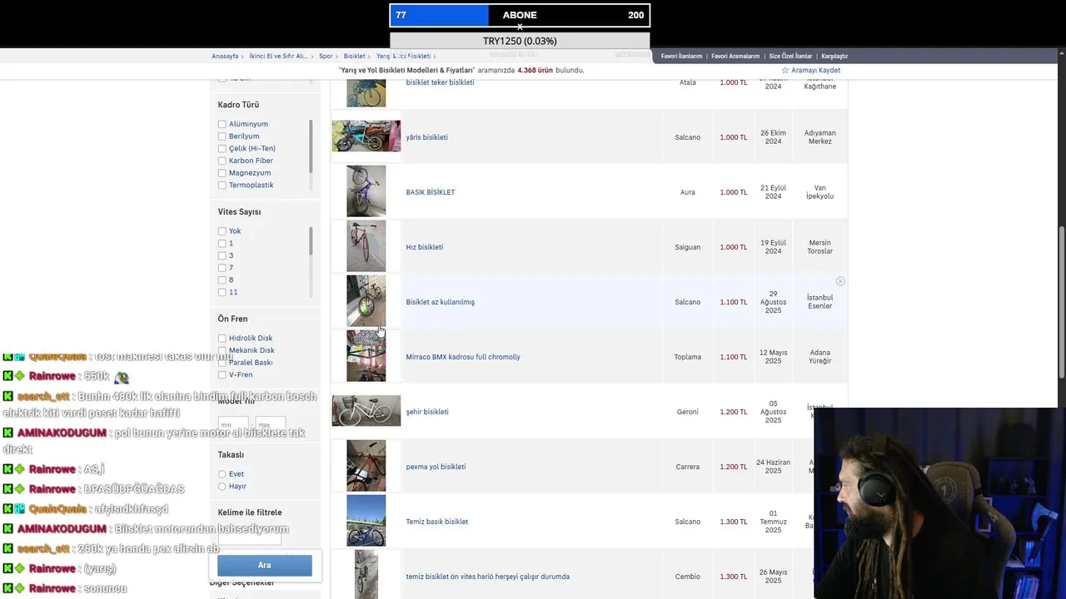Toggle the V-Fren checkbox

click(x=222, y=374)
